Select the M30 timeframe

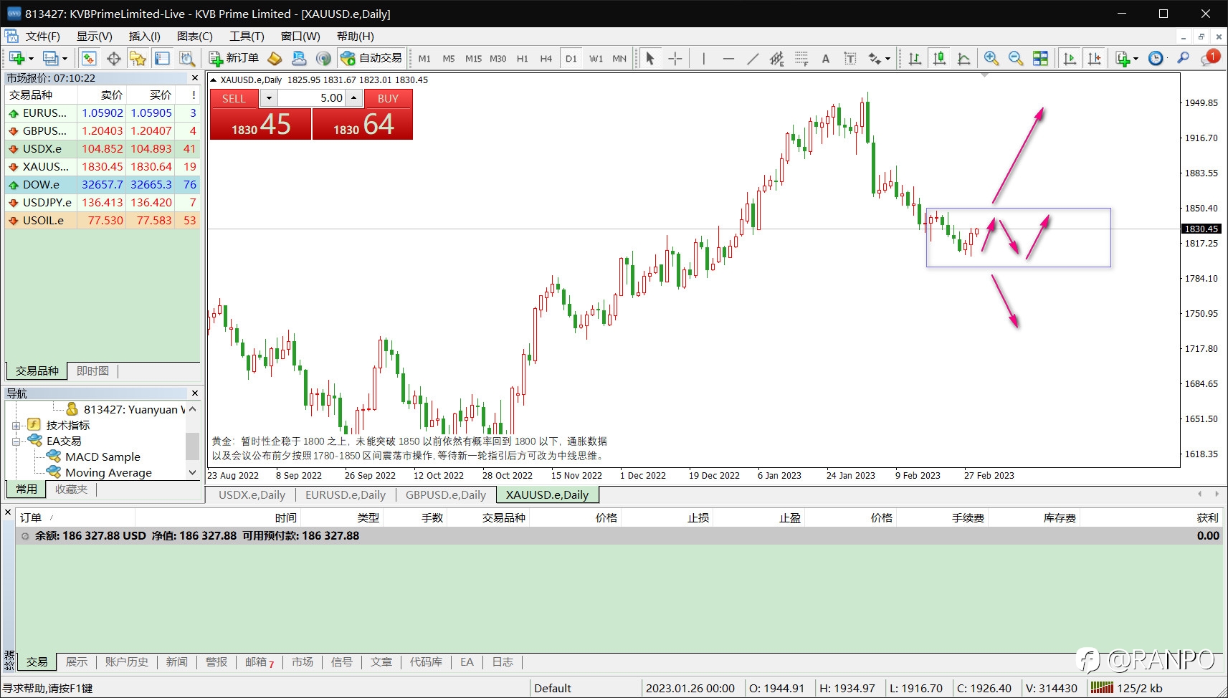[x=498, y=59]
